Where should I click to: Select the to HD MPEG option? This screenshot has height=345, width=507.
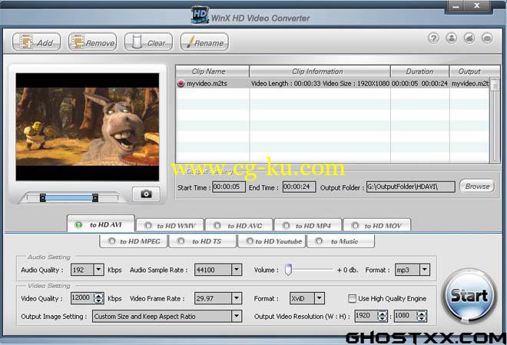click(134, 241)
